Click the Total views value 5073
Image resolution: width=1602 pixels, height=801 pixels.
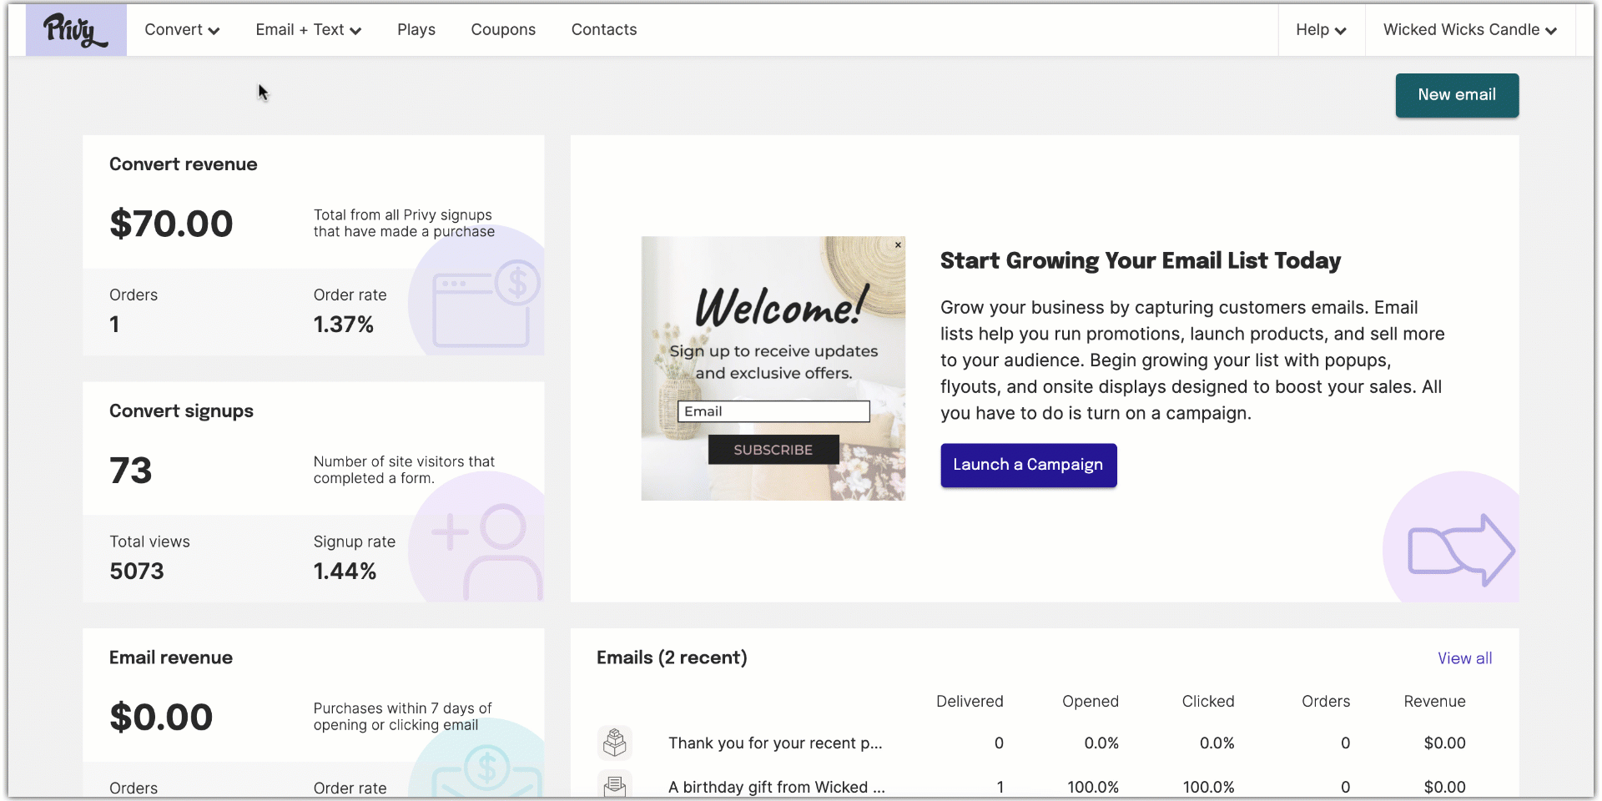(137, 572)
